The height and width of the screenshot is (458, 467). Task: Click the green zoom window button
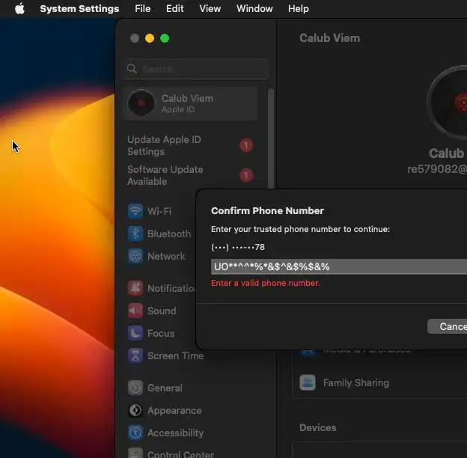click(165, 38)
